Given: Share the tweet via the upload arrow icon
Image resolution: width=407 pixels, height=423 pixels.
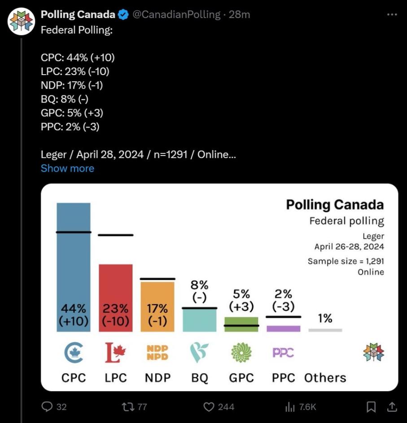Looking at the screenshot, I should [x=392, y=406].
